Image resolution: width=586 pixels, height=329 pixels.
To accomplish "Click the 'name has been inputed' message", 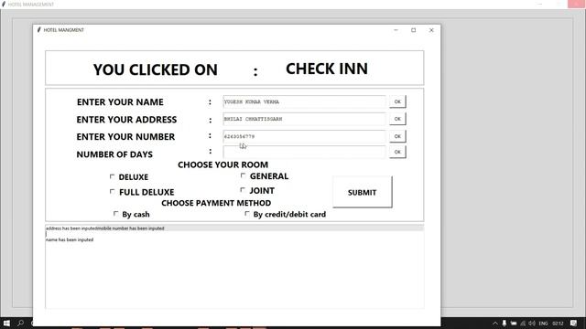I will [x=70, y=239].
